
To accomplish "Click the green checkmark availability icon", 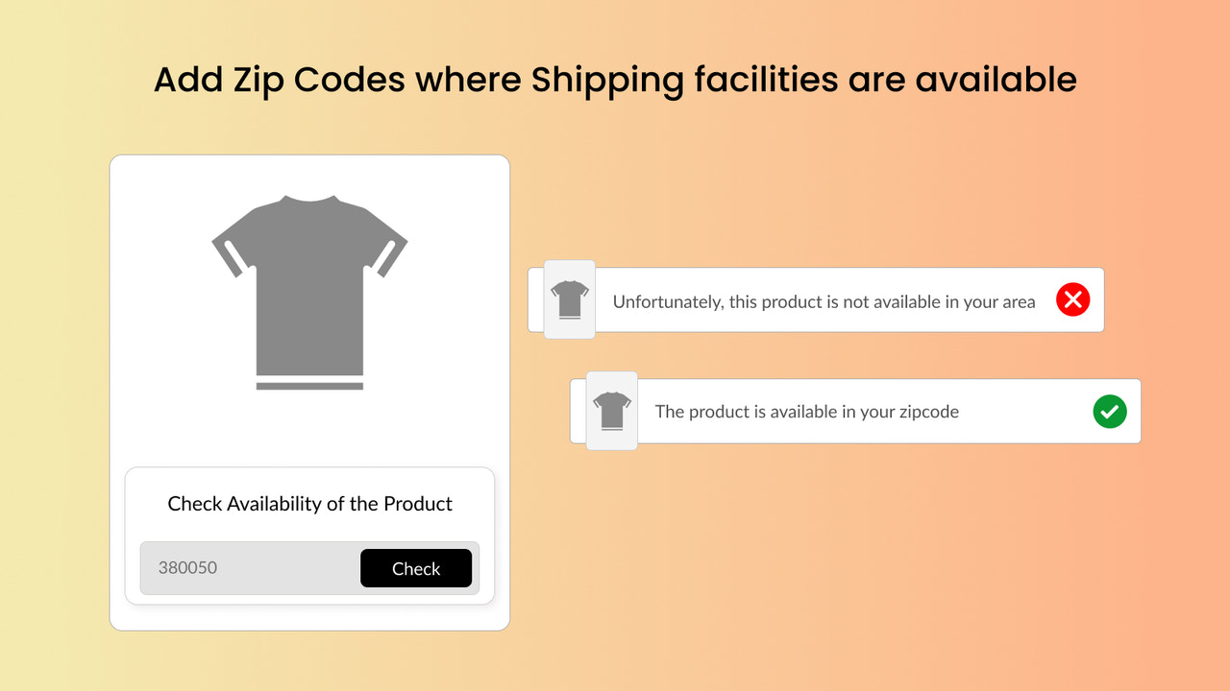I will (1109, 411).
